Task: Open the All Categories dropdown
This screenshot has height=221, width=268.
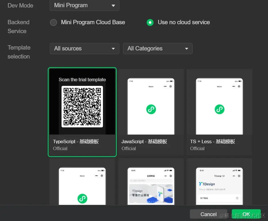Action: tap(158, 48)
